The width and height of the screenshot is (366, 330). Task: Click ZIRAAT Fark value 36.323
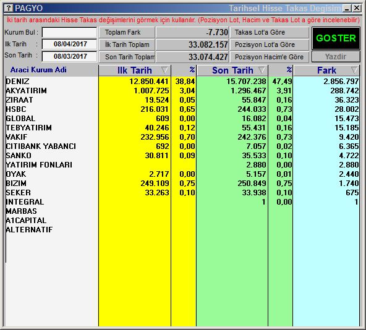point(347,100)
